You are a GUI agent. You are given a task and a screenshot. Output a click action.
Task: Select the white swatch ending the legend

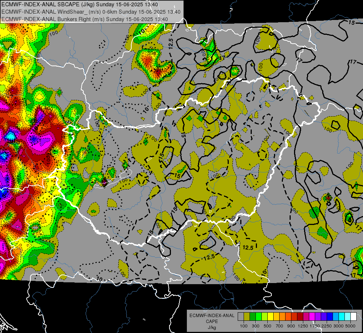coord(353,317)
